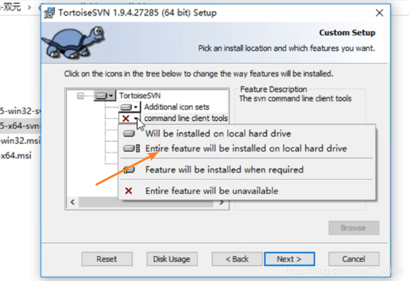Select the 5-x64-svn file in the background window

point(20,126)
